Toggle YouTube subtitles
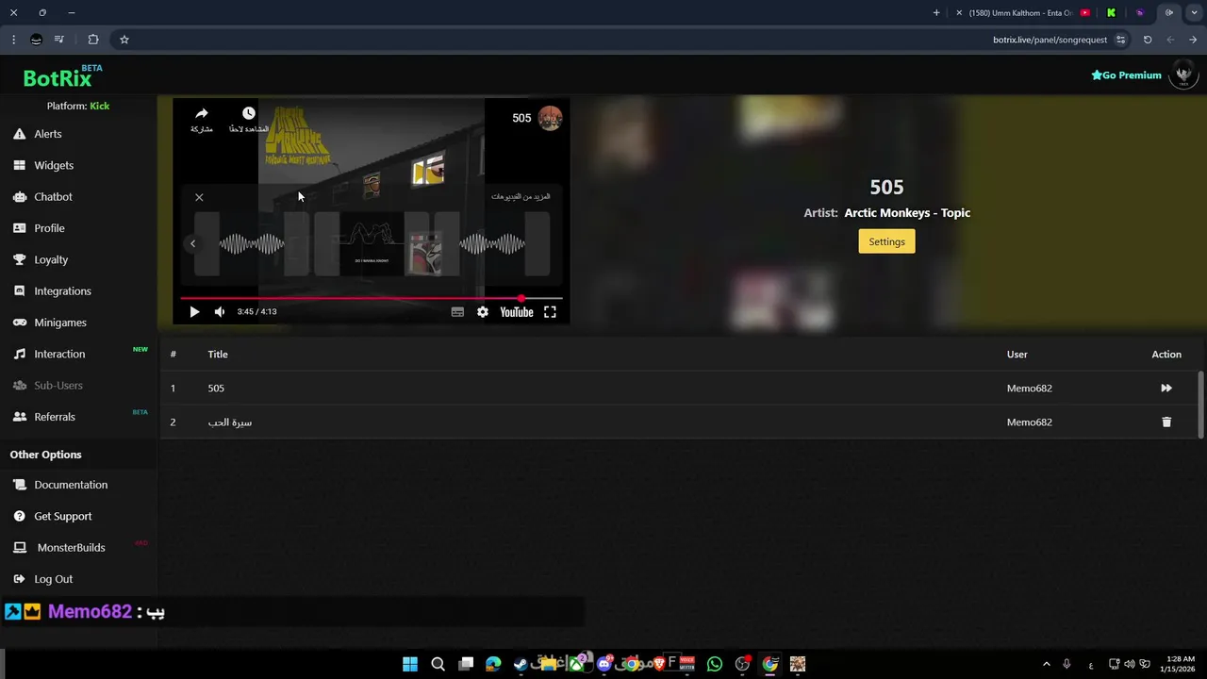The width and height of the screenshot is (1207, 679). (x=457, y=312)
